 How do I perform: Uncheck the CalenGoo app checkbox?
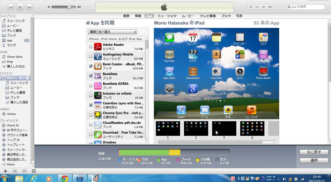(91, 105)
